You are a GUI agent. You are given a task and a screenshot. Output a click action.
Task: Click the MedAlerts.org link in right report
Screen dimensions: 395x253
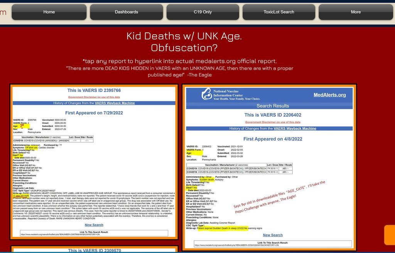coord(329,95)
